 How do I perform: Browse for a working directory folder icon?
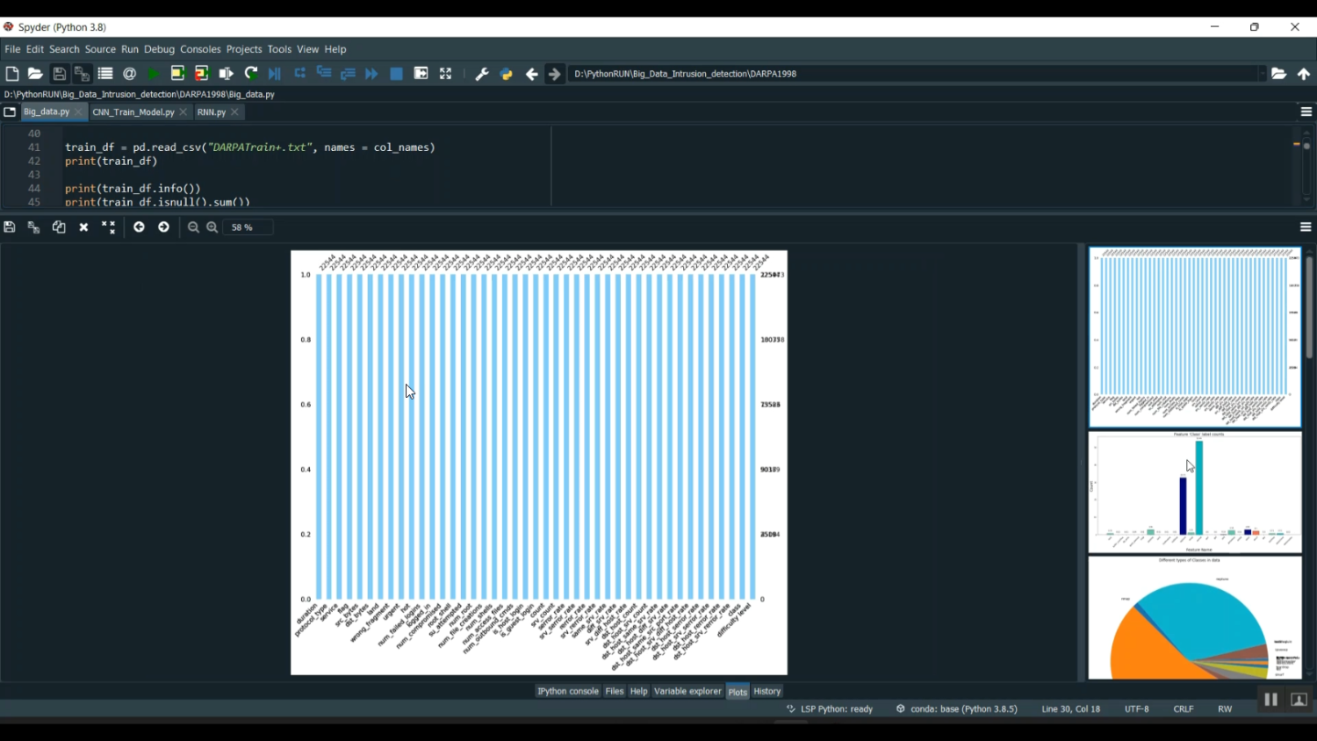1278,75
